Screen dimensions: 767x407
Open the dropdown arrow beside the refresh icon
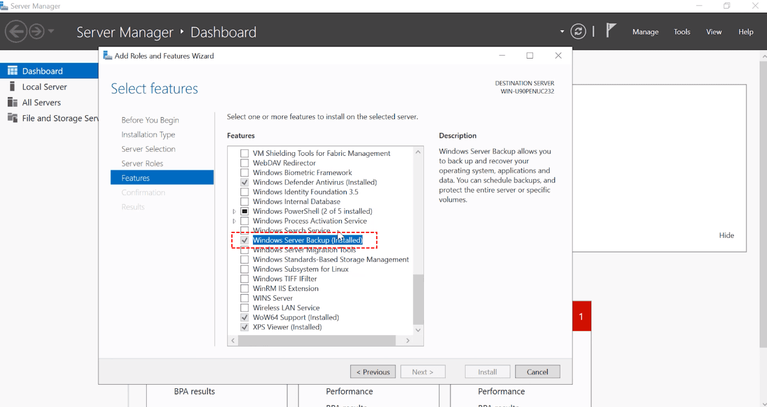click(x=562, y=31)
